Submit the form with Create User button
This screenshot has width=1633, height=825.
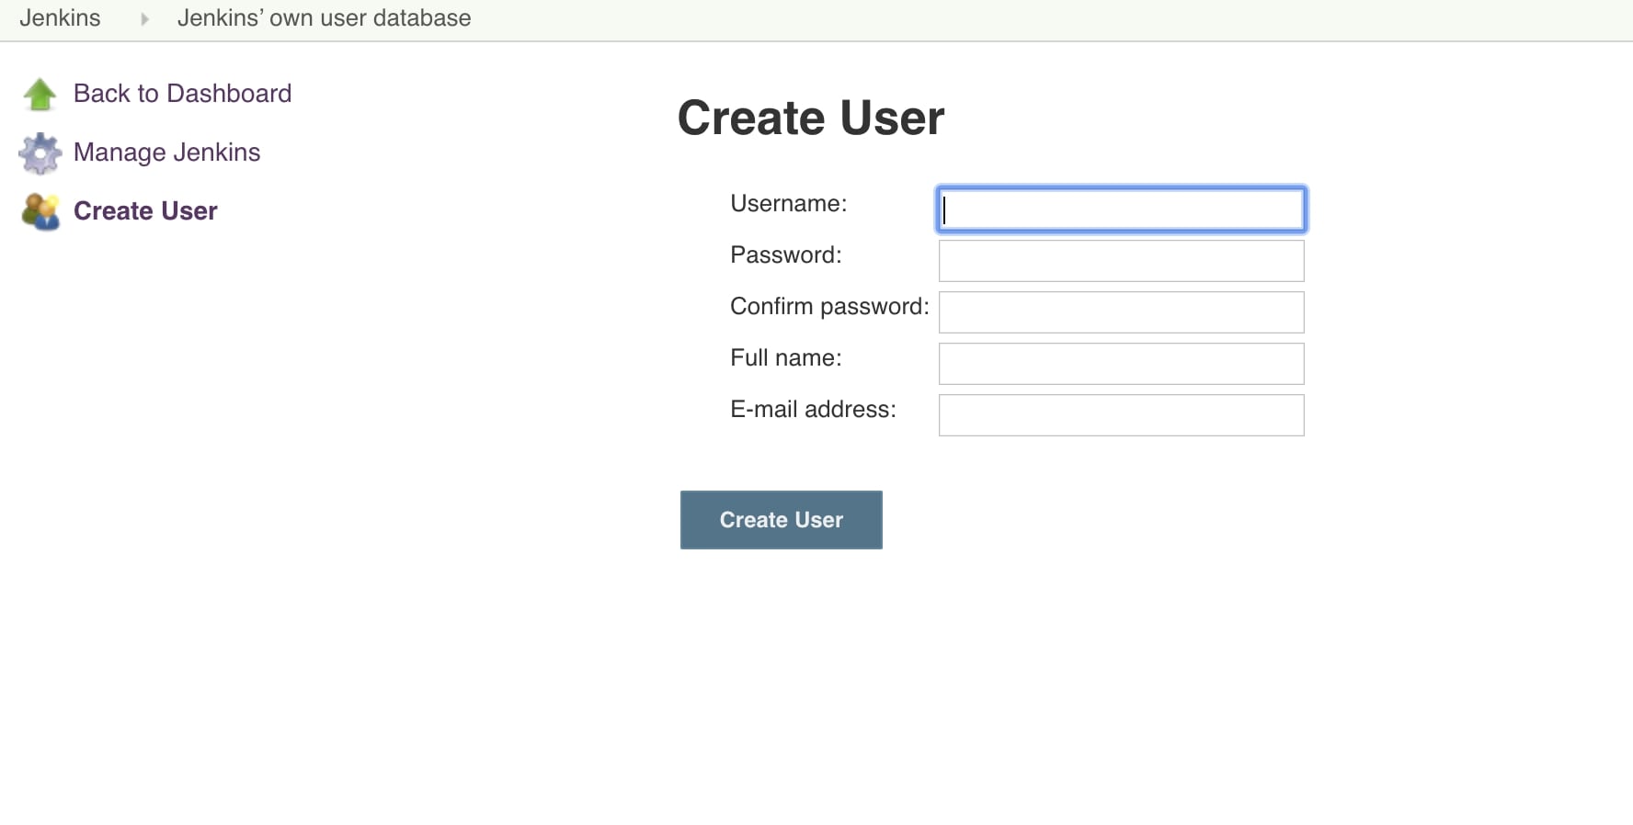click(x=782, y=520)
